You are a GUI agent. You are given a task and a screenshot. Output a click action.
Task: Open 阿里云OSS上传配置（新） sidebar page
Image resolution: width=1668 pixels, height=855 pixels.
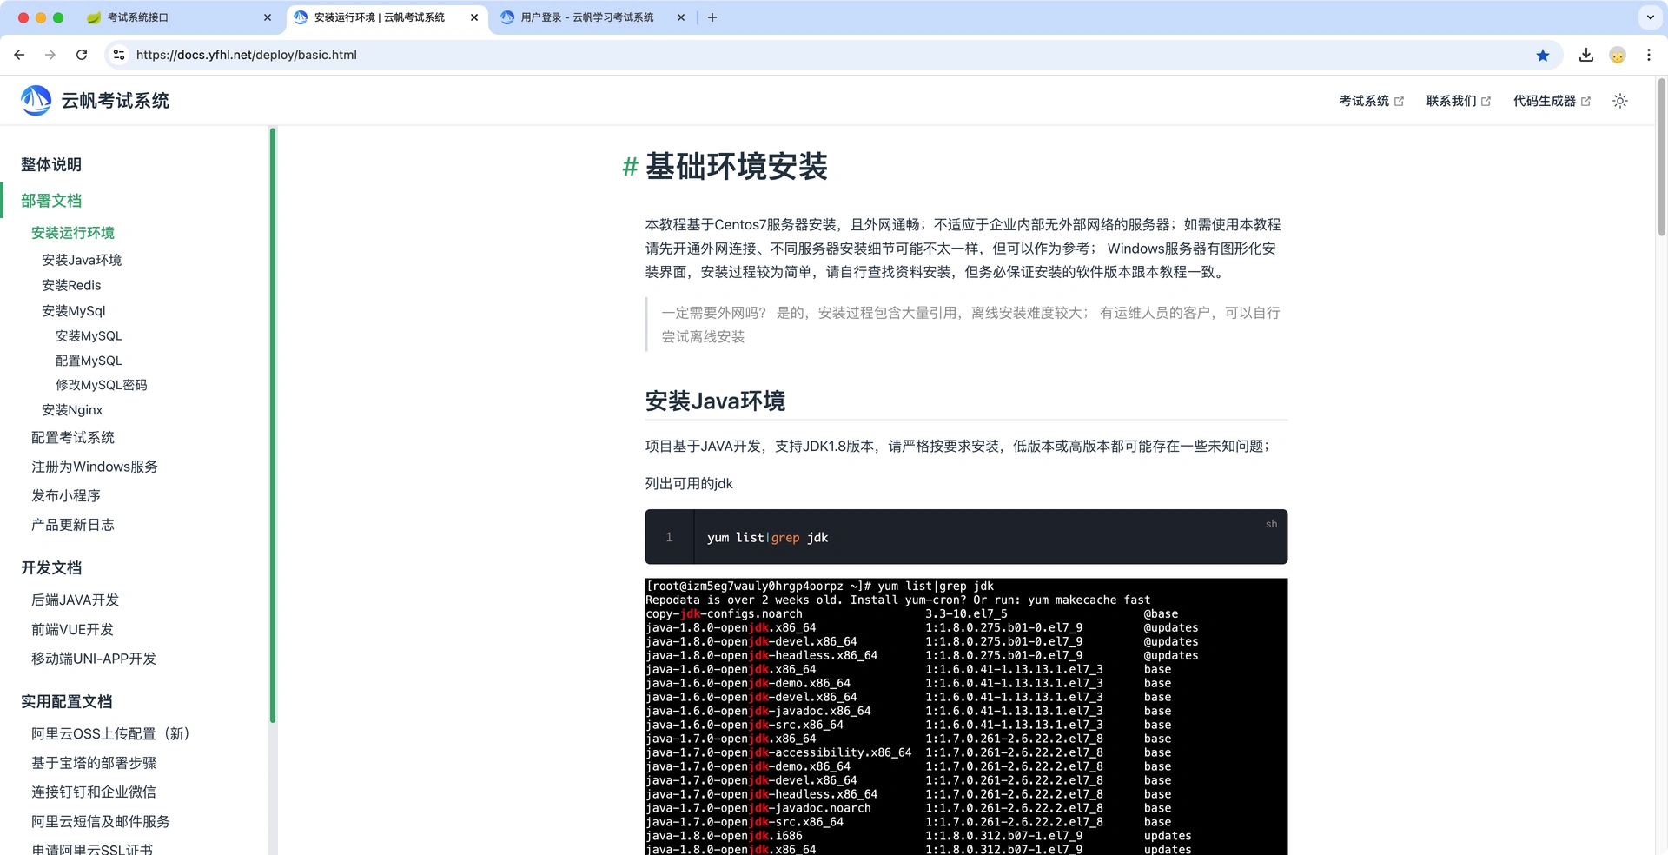(110, 734)
